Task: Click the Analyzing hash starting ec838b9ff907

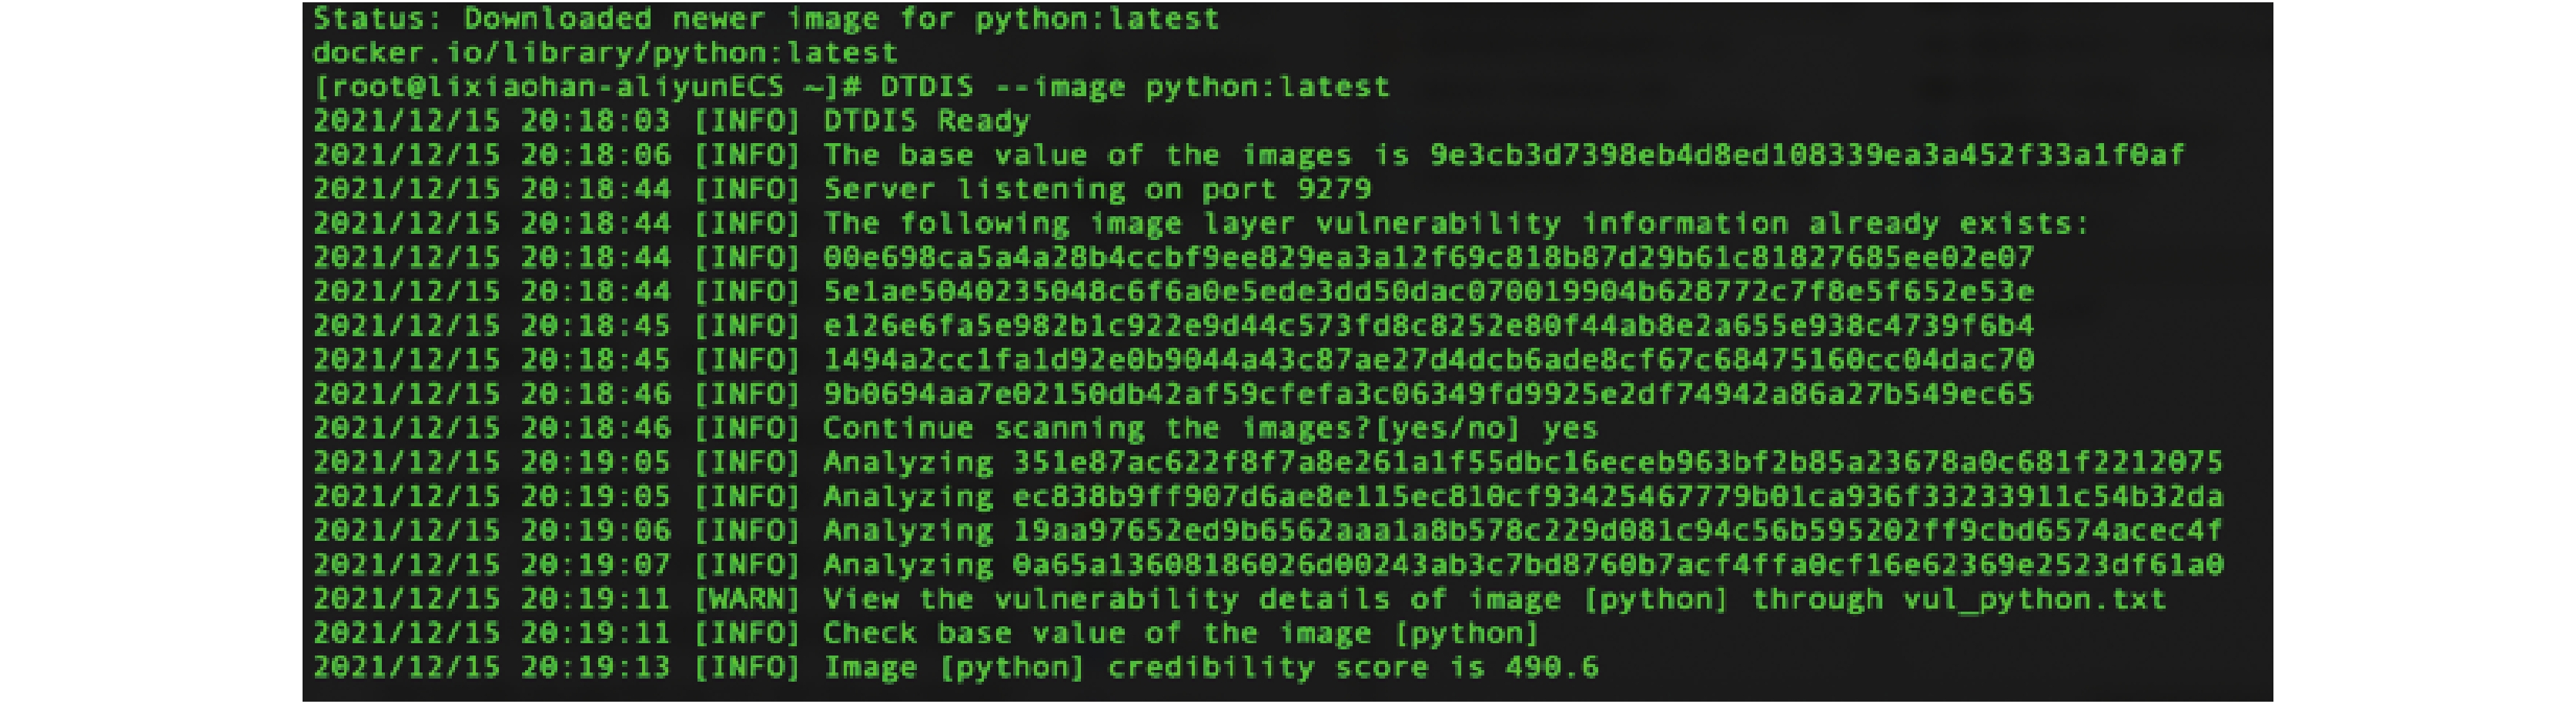Action: click(1618, 497)
